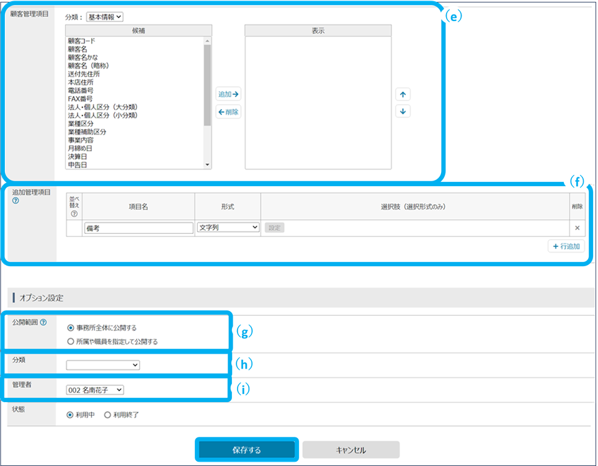This screenshot has width=598, height=466.
Task: Open the 分類 基本情報 dropdown
Action: [x=106, y=17]
